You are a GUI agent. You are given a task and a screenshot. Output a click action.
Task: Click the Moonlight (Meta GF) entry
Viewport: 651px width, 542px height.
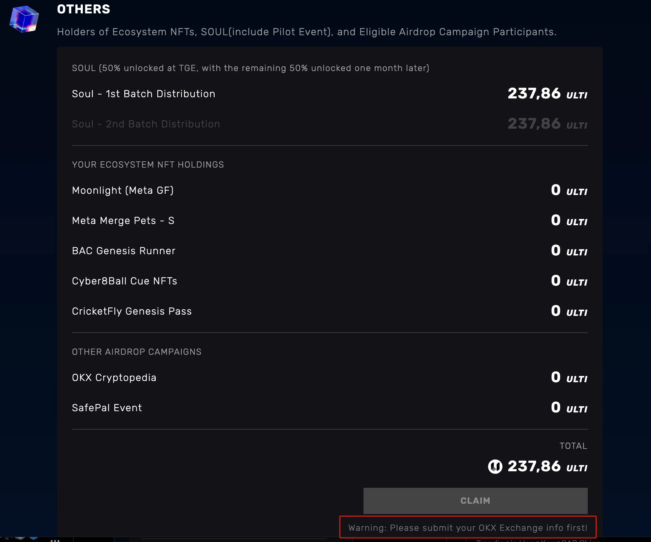tap(330, 190)
